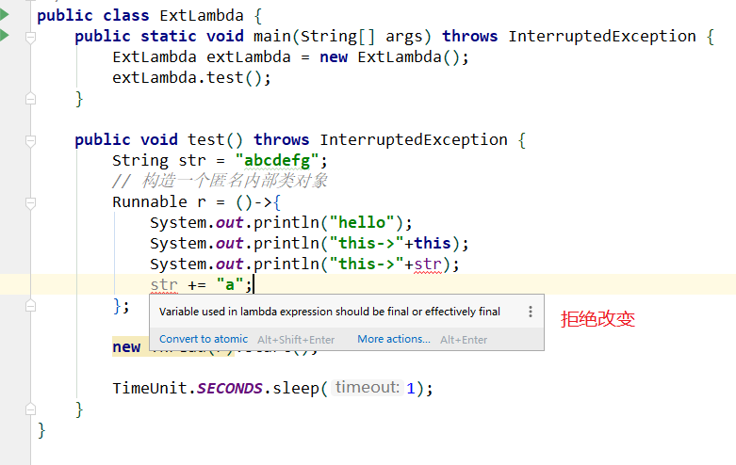Click the highlighted new keyword
This screenshot has width=736, height=465.
126,347
